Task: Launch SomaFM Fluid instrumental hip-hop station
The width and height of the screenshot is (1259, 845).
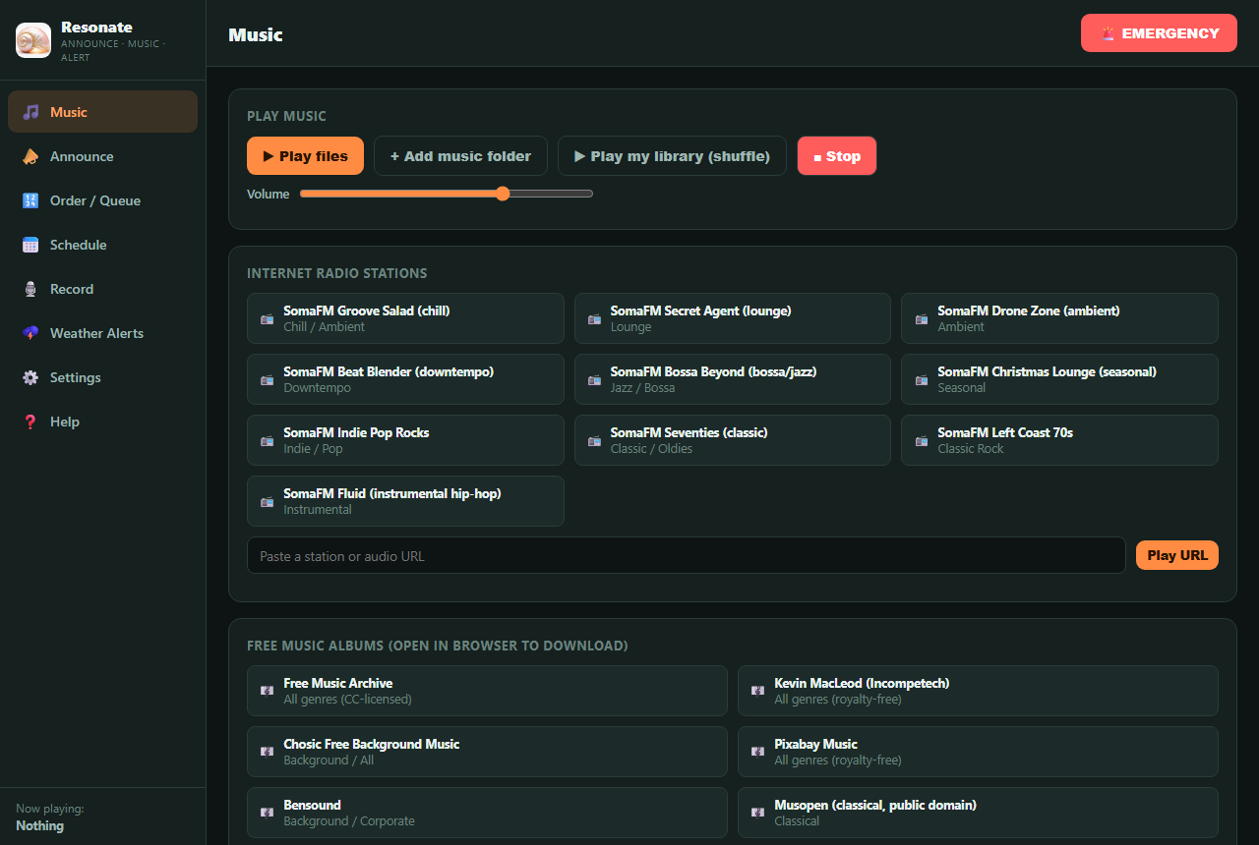Action: (405, 501)
